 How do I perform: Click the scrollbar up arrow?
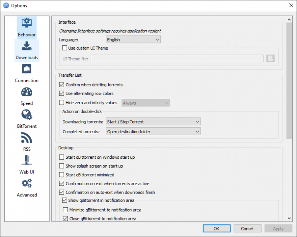point(289,19)
